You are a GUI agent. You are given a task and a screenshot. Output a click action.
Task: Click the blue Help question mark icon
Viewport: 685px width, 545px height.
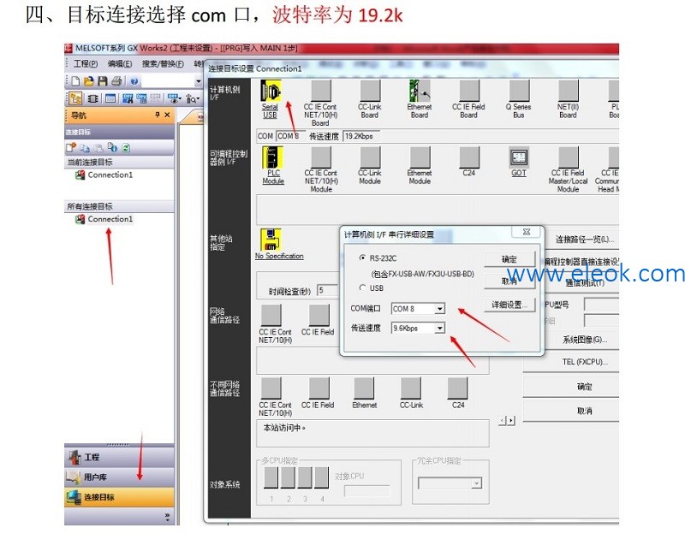click(134, 81)
